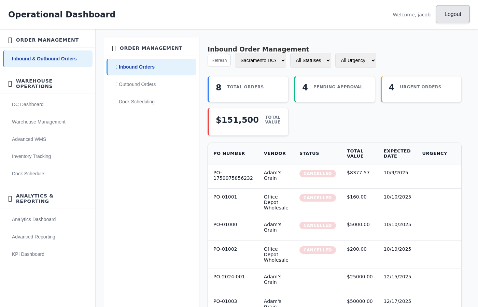The image size is (478, 307).
Task: Click the Refresh button
Action: [x=219, y=60]
